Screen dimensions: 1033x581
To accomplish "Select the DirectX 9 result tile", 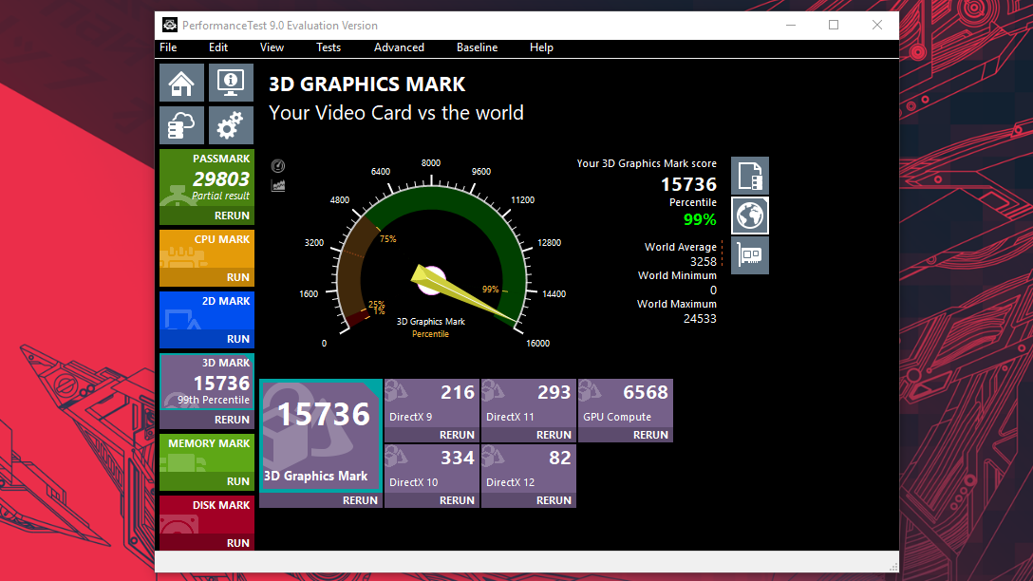I will coord(431,403).
